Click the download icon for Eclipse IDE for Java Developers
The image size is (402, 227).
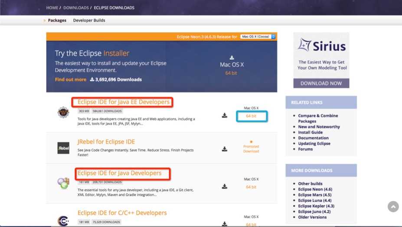[x=225, y=186]
